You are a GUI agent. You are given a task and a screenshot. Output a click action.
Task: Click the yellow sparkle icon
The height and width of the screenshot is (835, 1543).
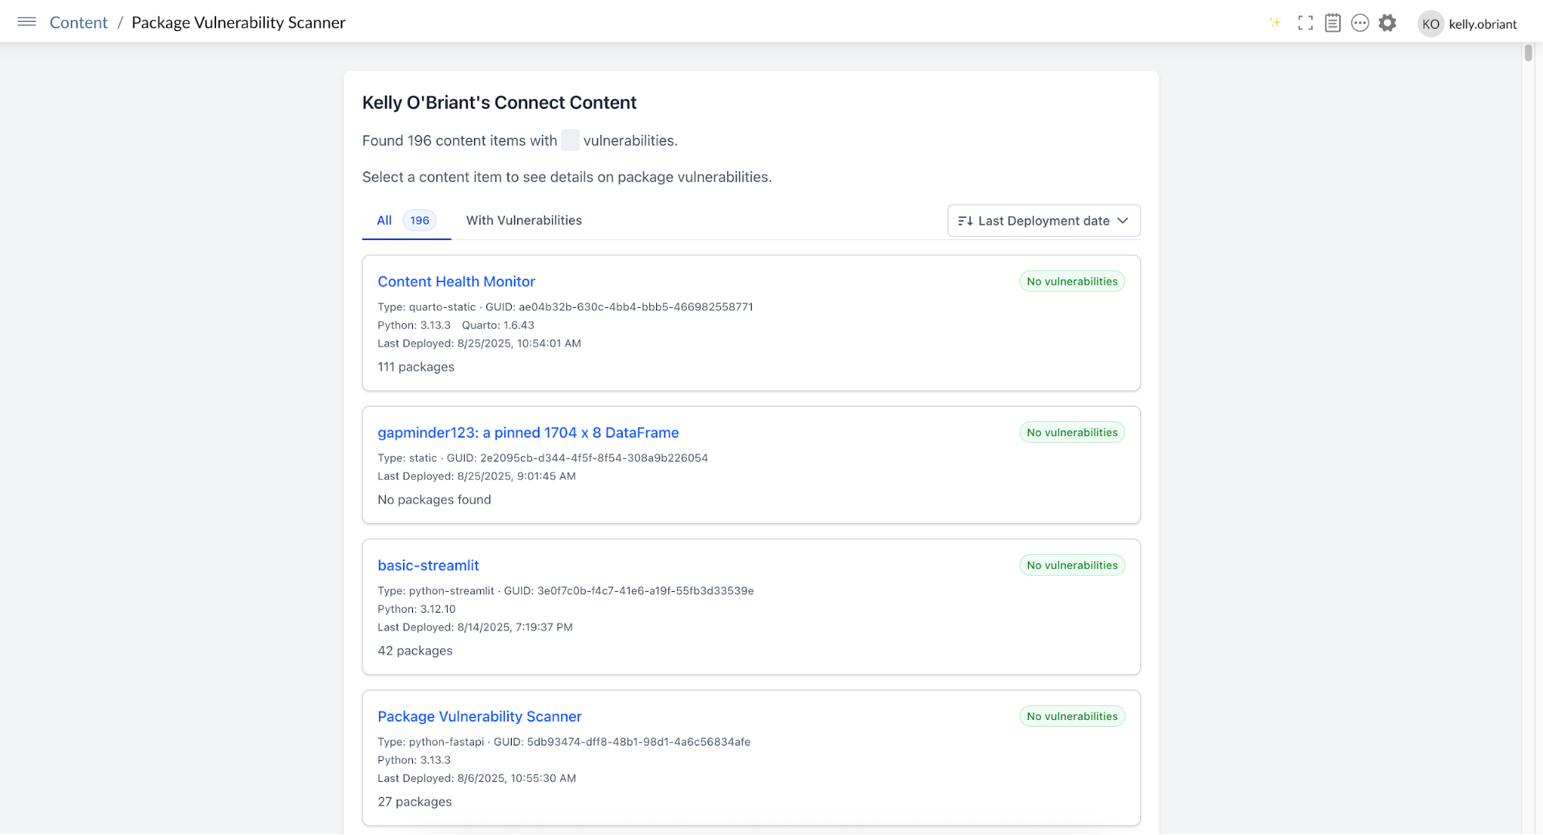coord(1275,22)
